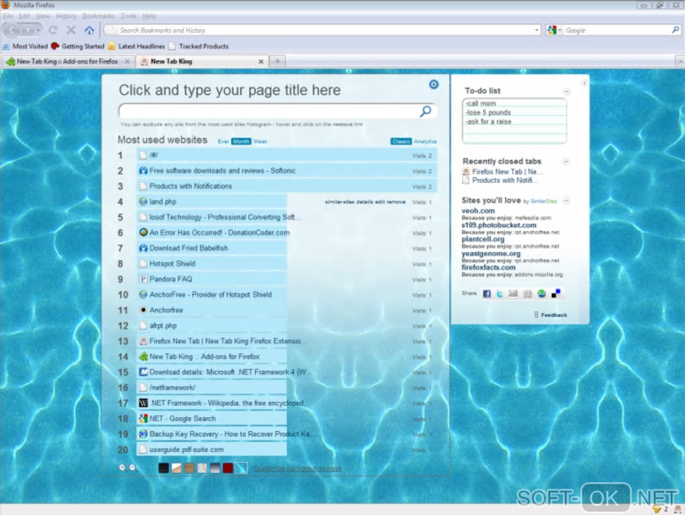
Task: Open a new tab with plus button
Action: [x=277, y=62]
